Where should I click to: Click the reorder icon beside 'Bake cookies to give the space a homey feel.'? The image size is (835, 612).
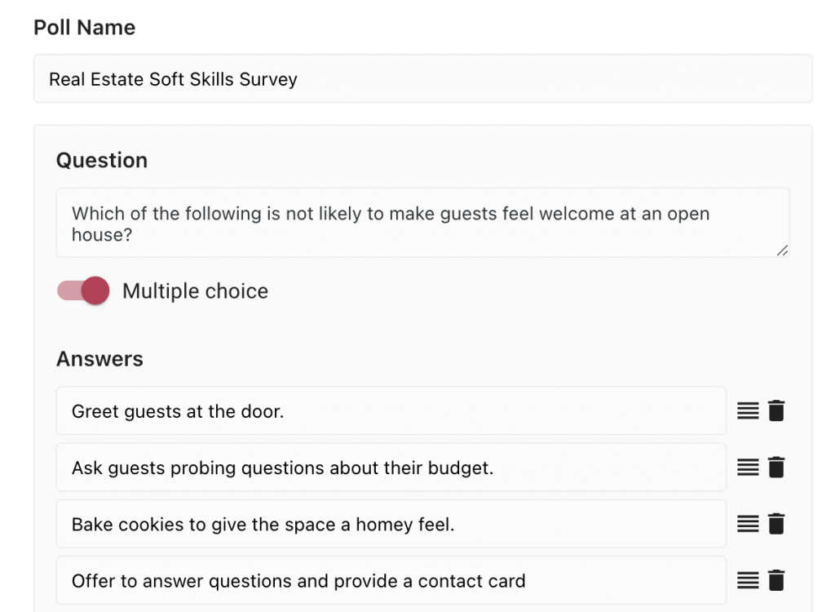pyautogui.click(x=749, y=524)
